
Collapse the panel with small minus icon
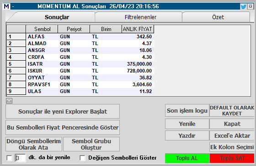(9, 101)
